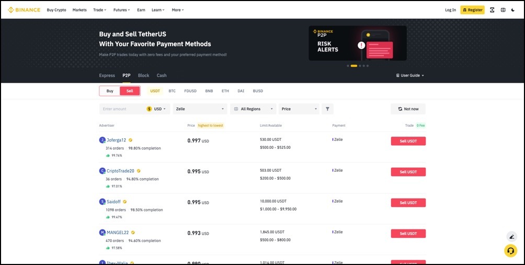
Task: Select the first banner carousel dot
Action: [348, 66]
